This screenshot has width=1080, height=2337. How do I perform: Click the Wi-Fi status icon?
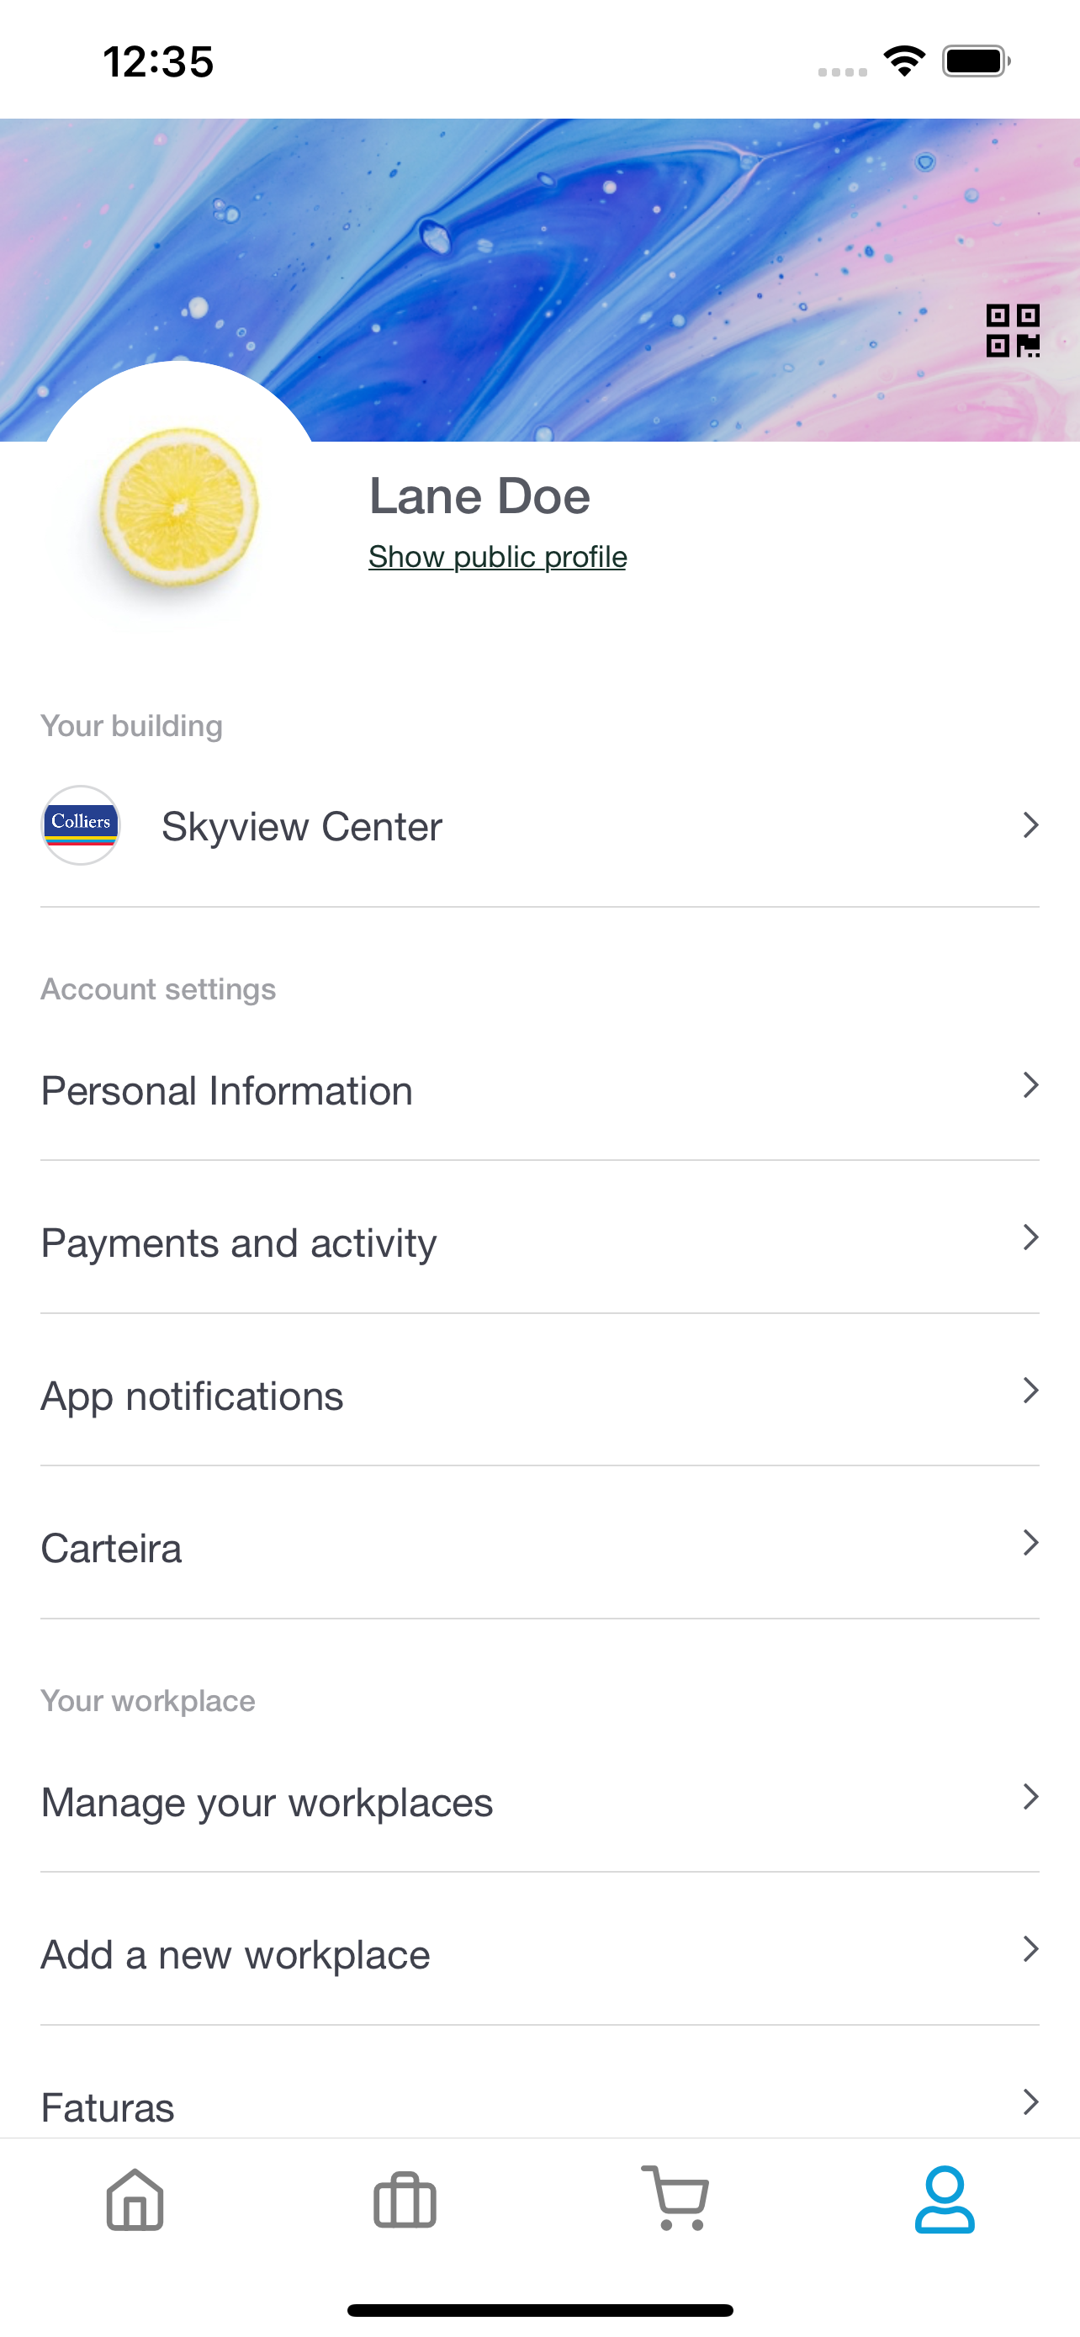[903, 61]
